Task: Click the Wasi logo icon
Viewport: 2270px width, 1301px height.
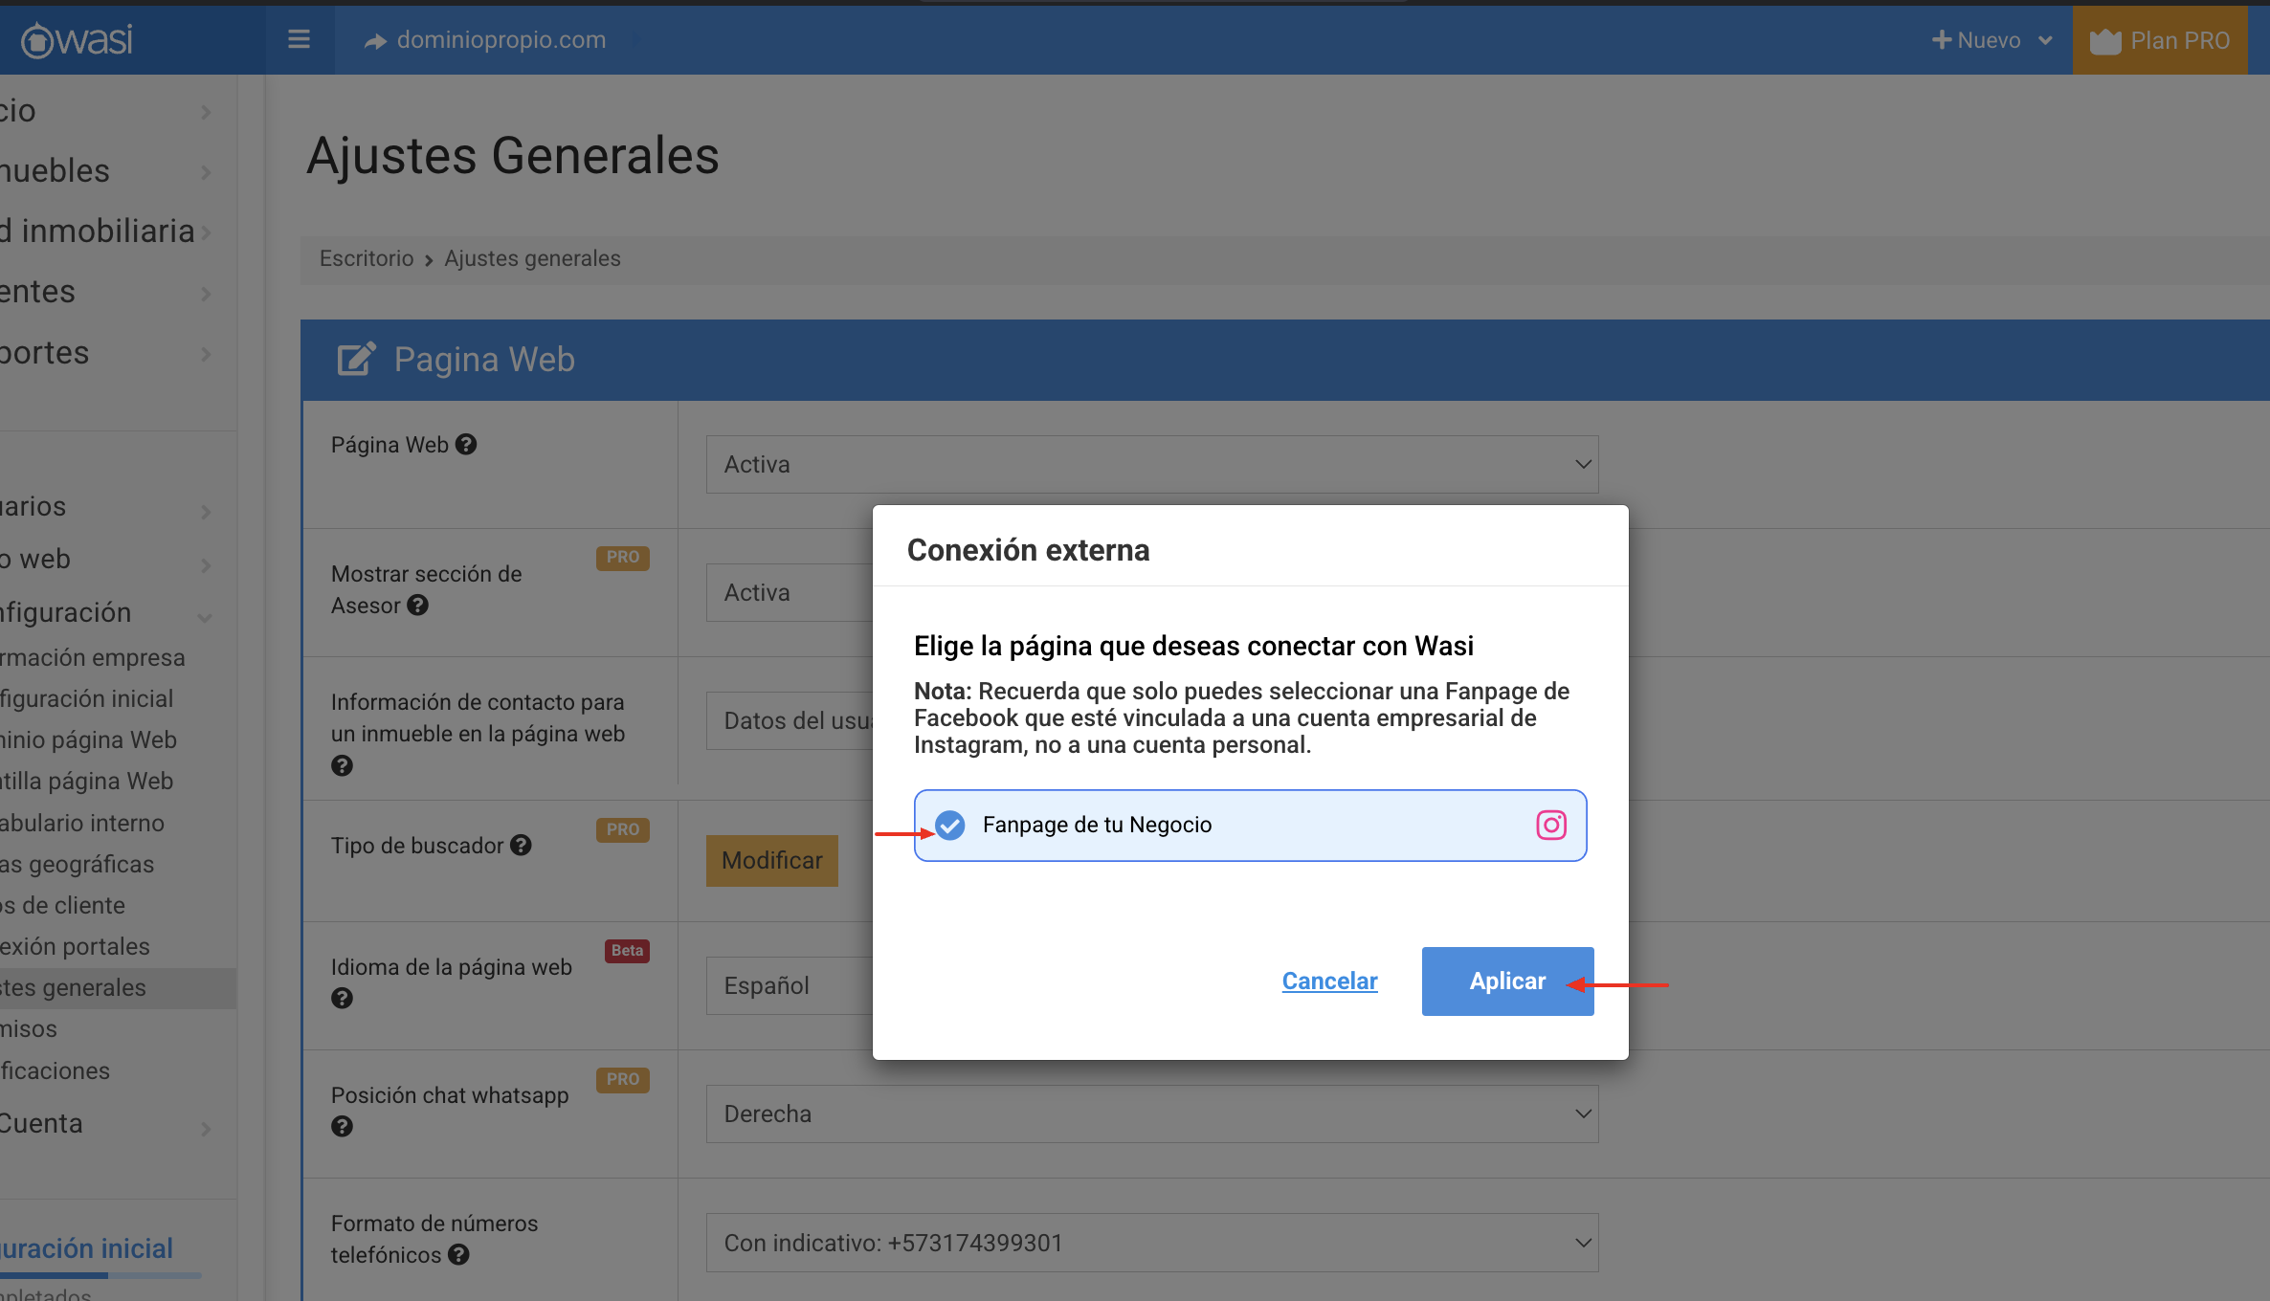Action: pyautogui.click(x=38, y=40)
